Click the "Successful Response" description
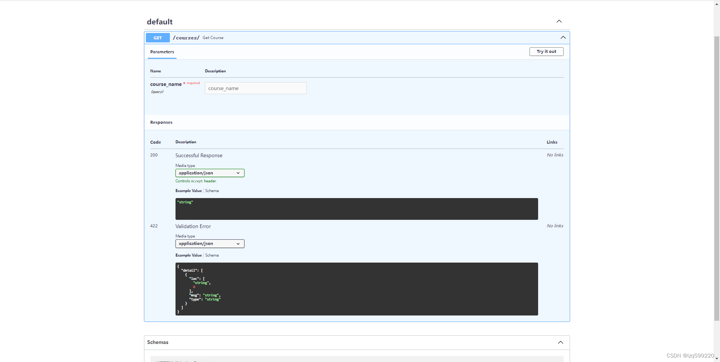Viewport: 720px width, 362px height. (199, 155)
